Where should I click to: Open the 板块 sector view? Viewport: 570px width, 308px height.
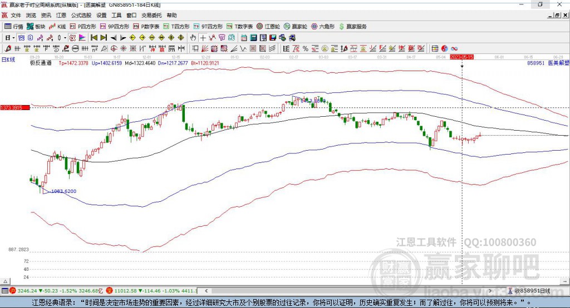pyautogui.click(x=36, y=27)
